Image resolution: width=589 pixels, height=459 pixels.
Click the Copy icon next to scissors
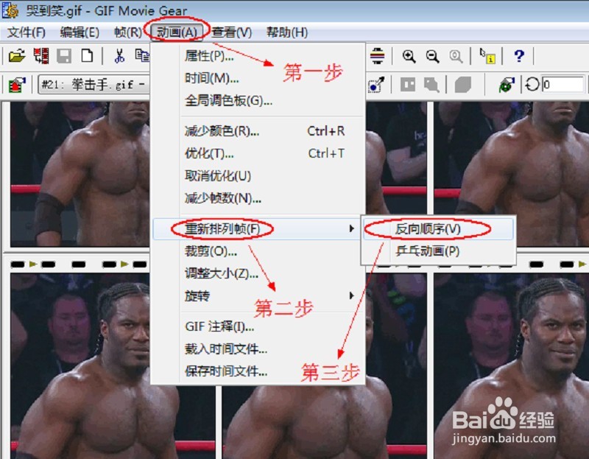pos(142,56)
